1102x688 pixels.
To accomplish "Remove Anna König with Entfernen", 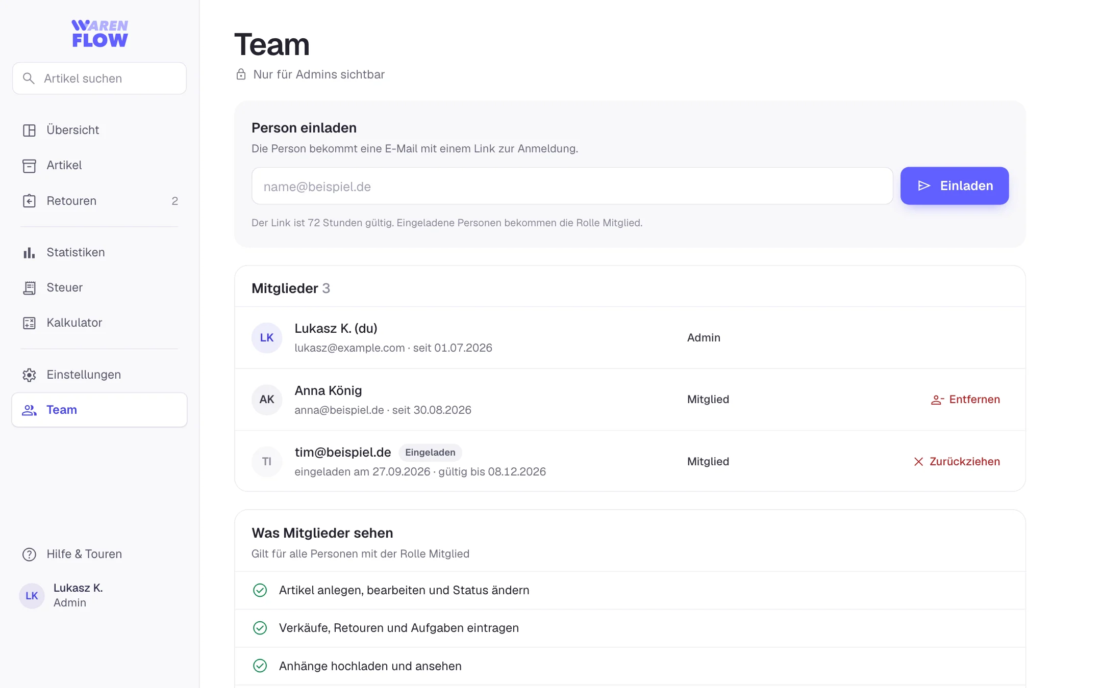I will pos(965,400).
